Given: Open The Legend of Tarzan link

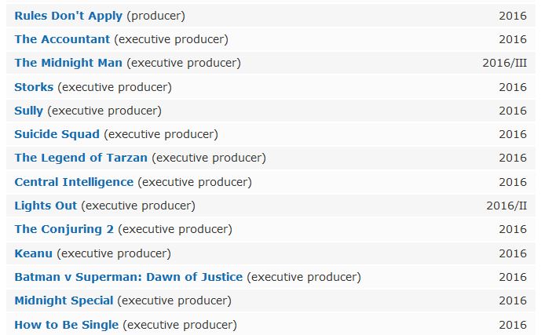Looking at the screenshot, I should click(81, 158).
